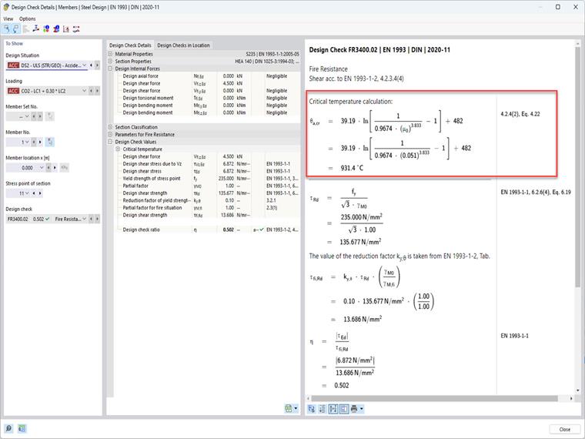Click the first magnifier icon in the top toolbar
Screen dimensions: 585x439
[7, 28]
